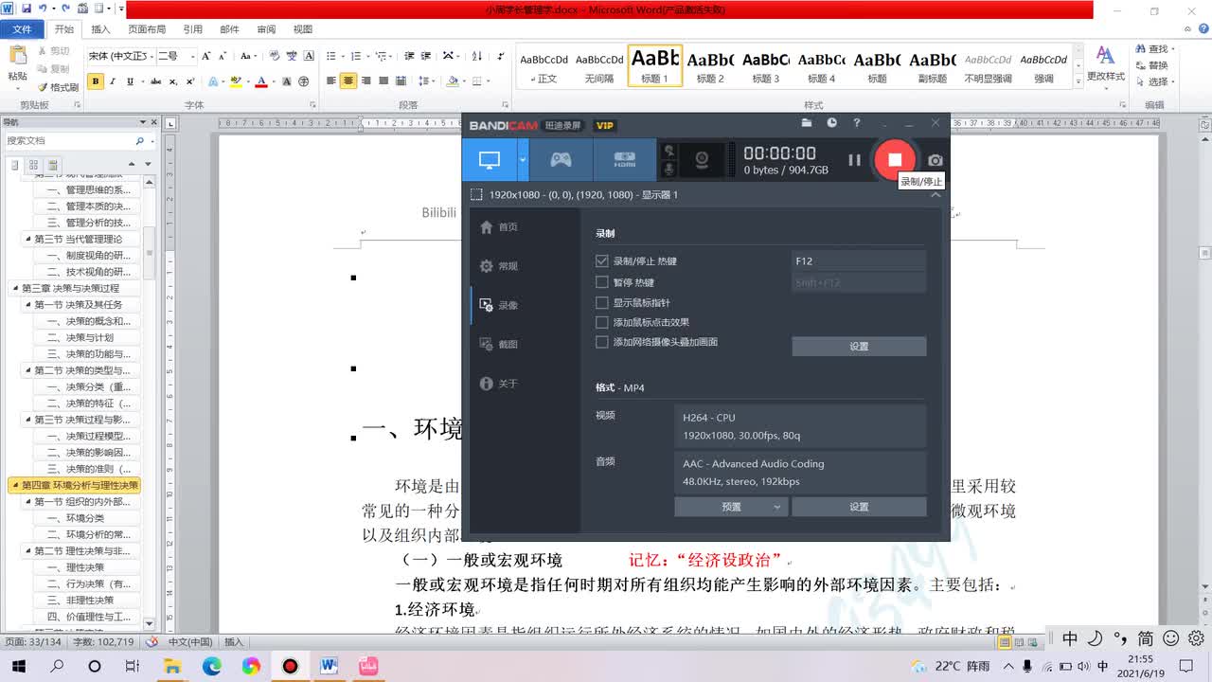
Task: Open Bandicam scheduled recording clock icon
Action: coord(831,123)
